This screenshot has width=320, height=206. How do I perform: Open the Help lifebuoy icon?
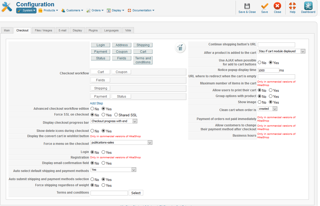pos(292,6)
